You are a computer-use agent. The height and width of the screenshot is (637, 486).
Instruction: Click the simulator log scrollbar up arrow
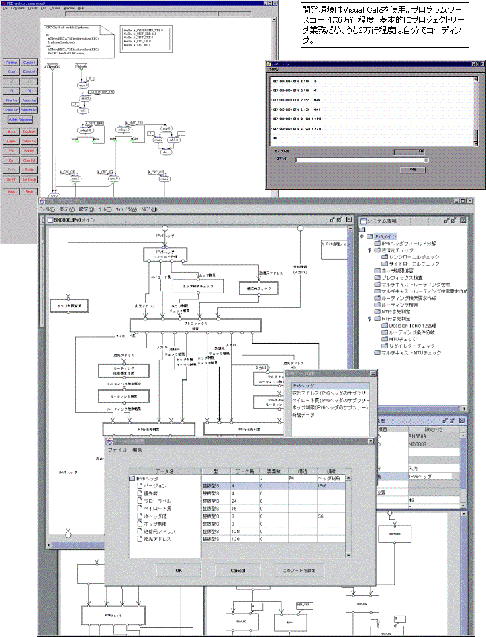click(x=475, y=79)
